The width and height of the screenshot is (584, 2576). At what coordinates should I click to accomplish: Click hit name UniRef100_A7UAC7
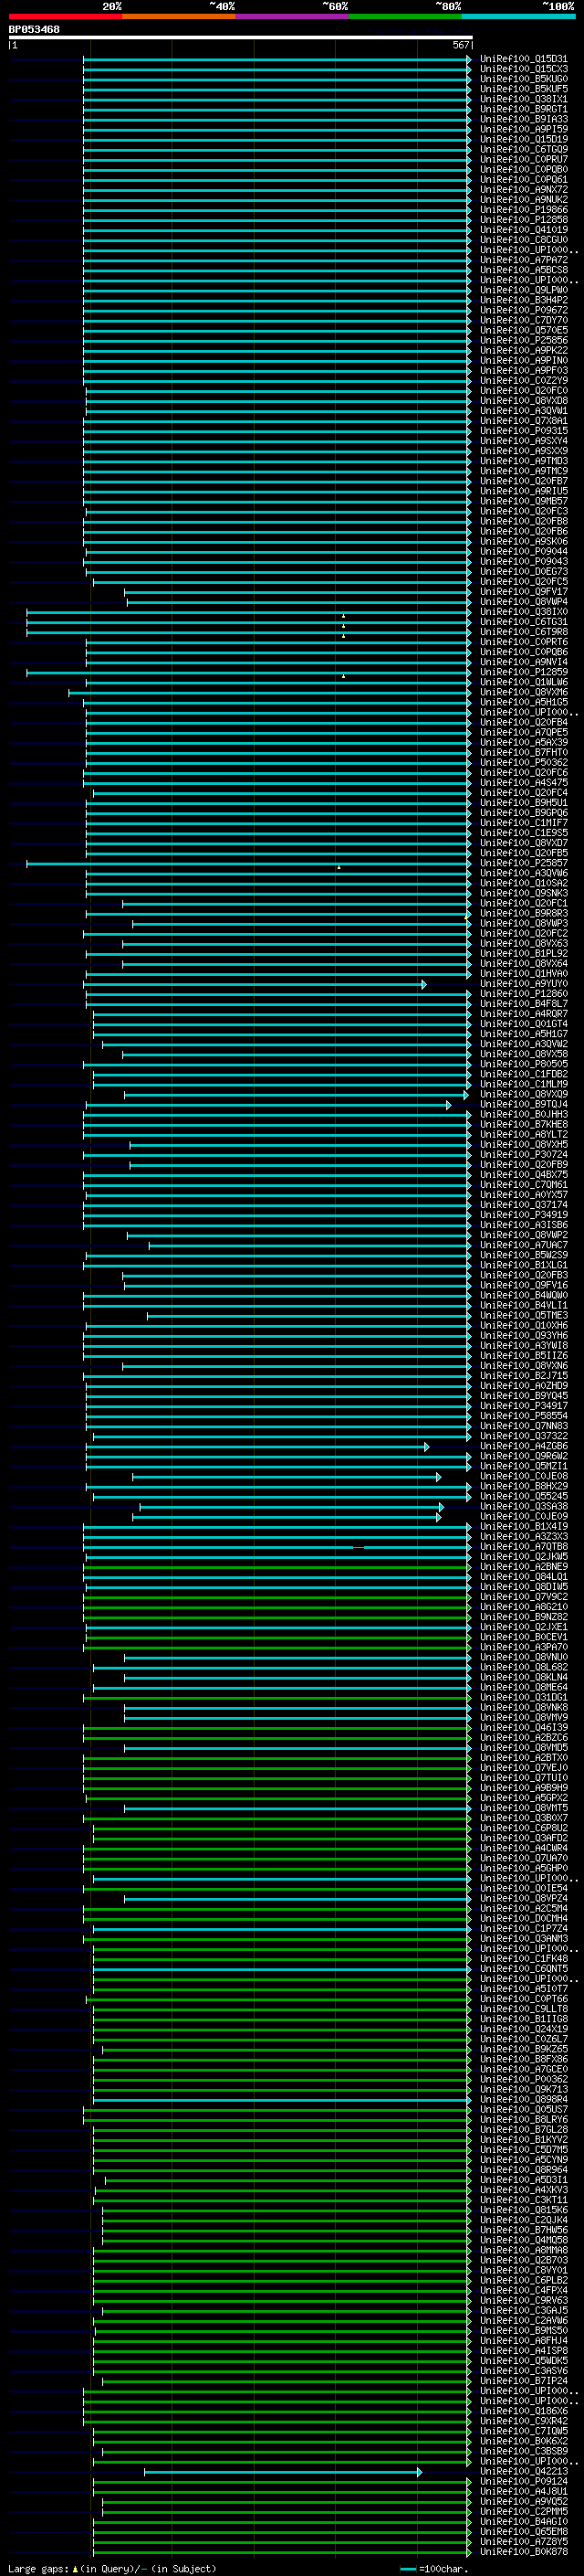coord(523,1245)
